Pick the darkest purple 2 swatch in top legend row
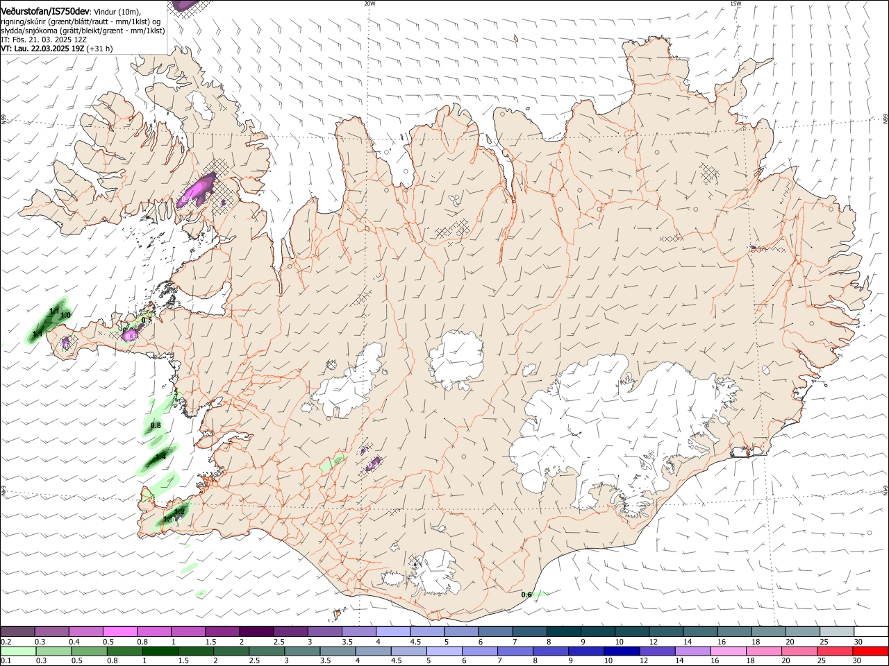The width and height of the screenshot is (889, 666). 256,632
